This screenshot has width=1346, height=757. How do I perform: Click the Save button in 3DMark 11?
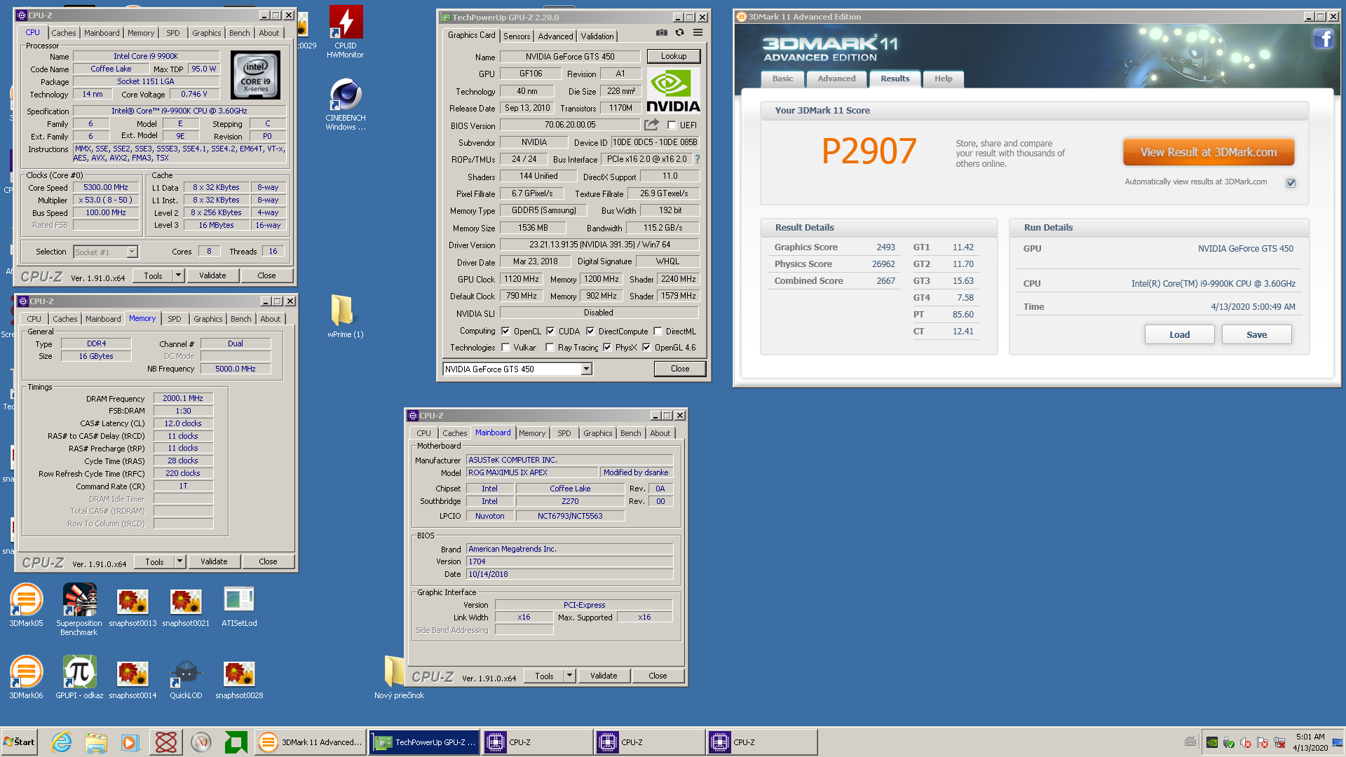(1256, 334)
